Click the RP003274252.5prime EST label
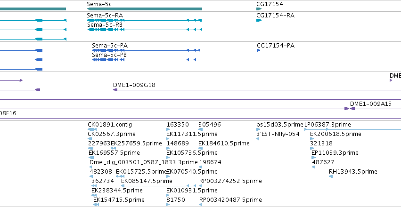 coord(230,181)
